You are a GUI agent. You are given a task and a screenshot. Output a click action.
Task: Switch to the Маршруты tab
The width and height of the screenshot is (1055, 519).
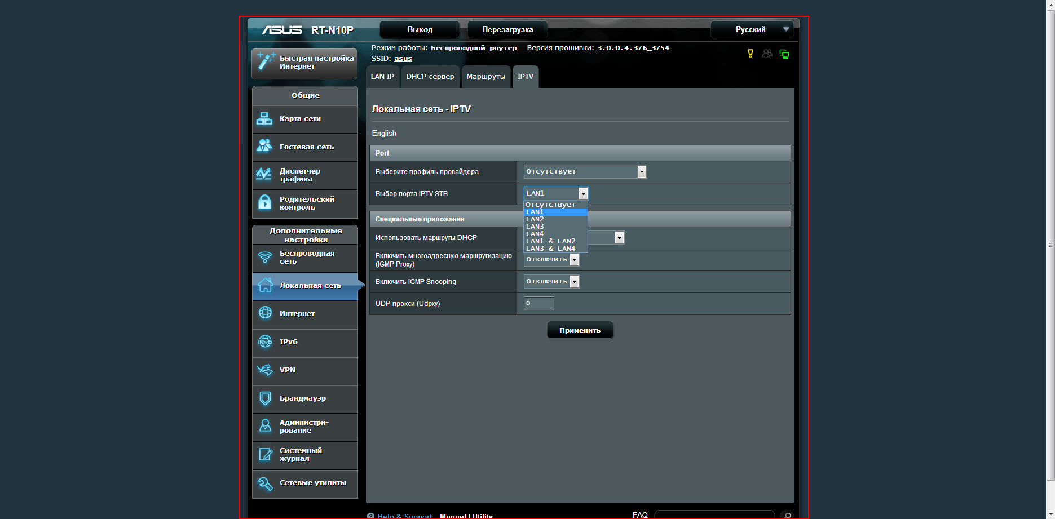(x=485, y=77)
